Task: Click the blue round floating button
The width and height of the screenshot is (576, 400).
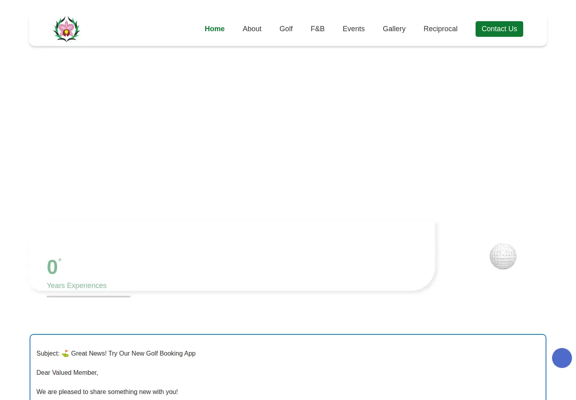Action: tap(562, 358)
